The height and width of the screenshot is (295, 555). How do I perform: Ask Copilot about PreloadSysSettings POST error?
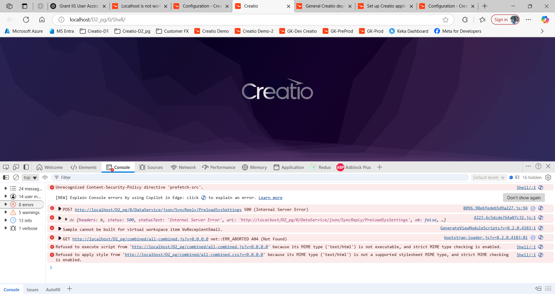pos(541,208)
